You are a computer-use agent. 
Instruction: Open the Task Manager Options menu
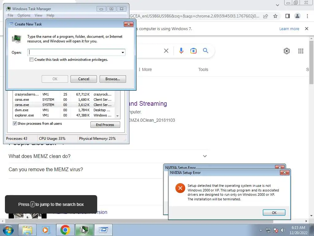pyautogui.click(x=24, y=15)
